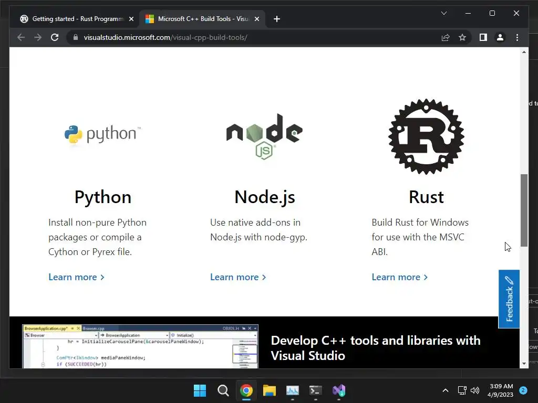This screenshot has height=403, width=538.
Task: Open the clock showing 3:09 AM
Action: tap(501, 390)
